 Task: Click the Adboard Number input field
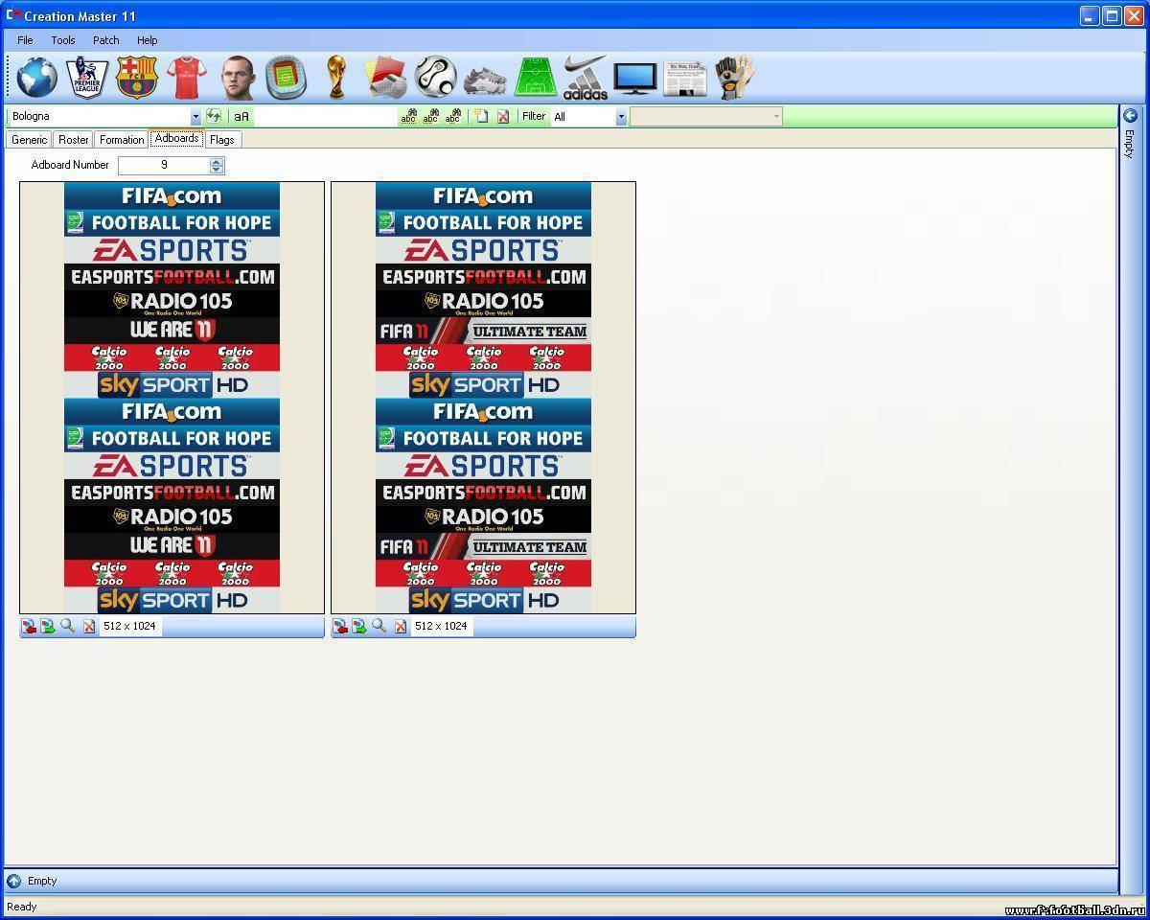point(164,165)
